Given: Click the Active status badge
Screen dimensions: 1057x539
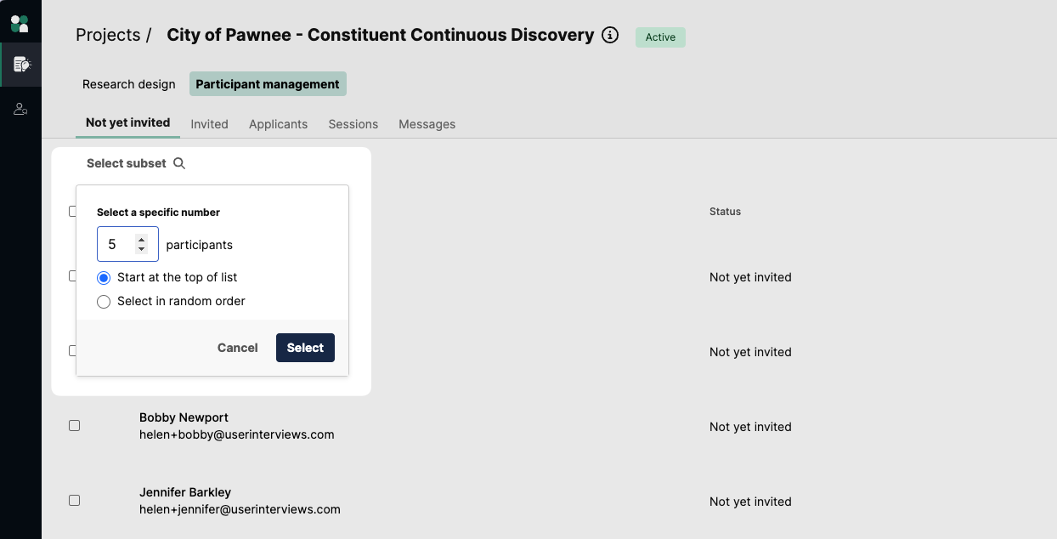Looking at the screenshot, I should point(660,37).
